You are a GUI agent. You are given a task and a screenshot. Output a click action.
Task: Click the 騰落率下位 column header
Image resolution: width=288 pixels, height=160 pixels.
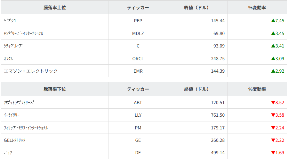coord(55,89)
